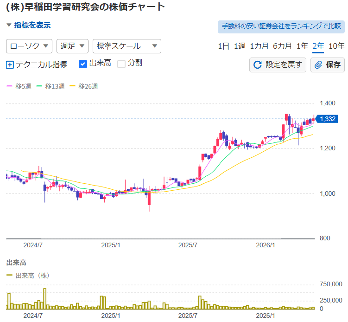Click the blue 1,332 current price tag

tap(327, 119)
